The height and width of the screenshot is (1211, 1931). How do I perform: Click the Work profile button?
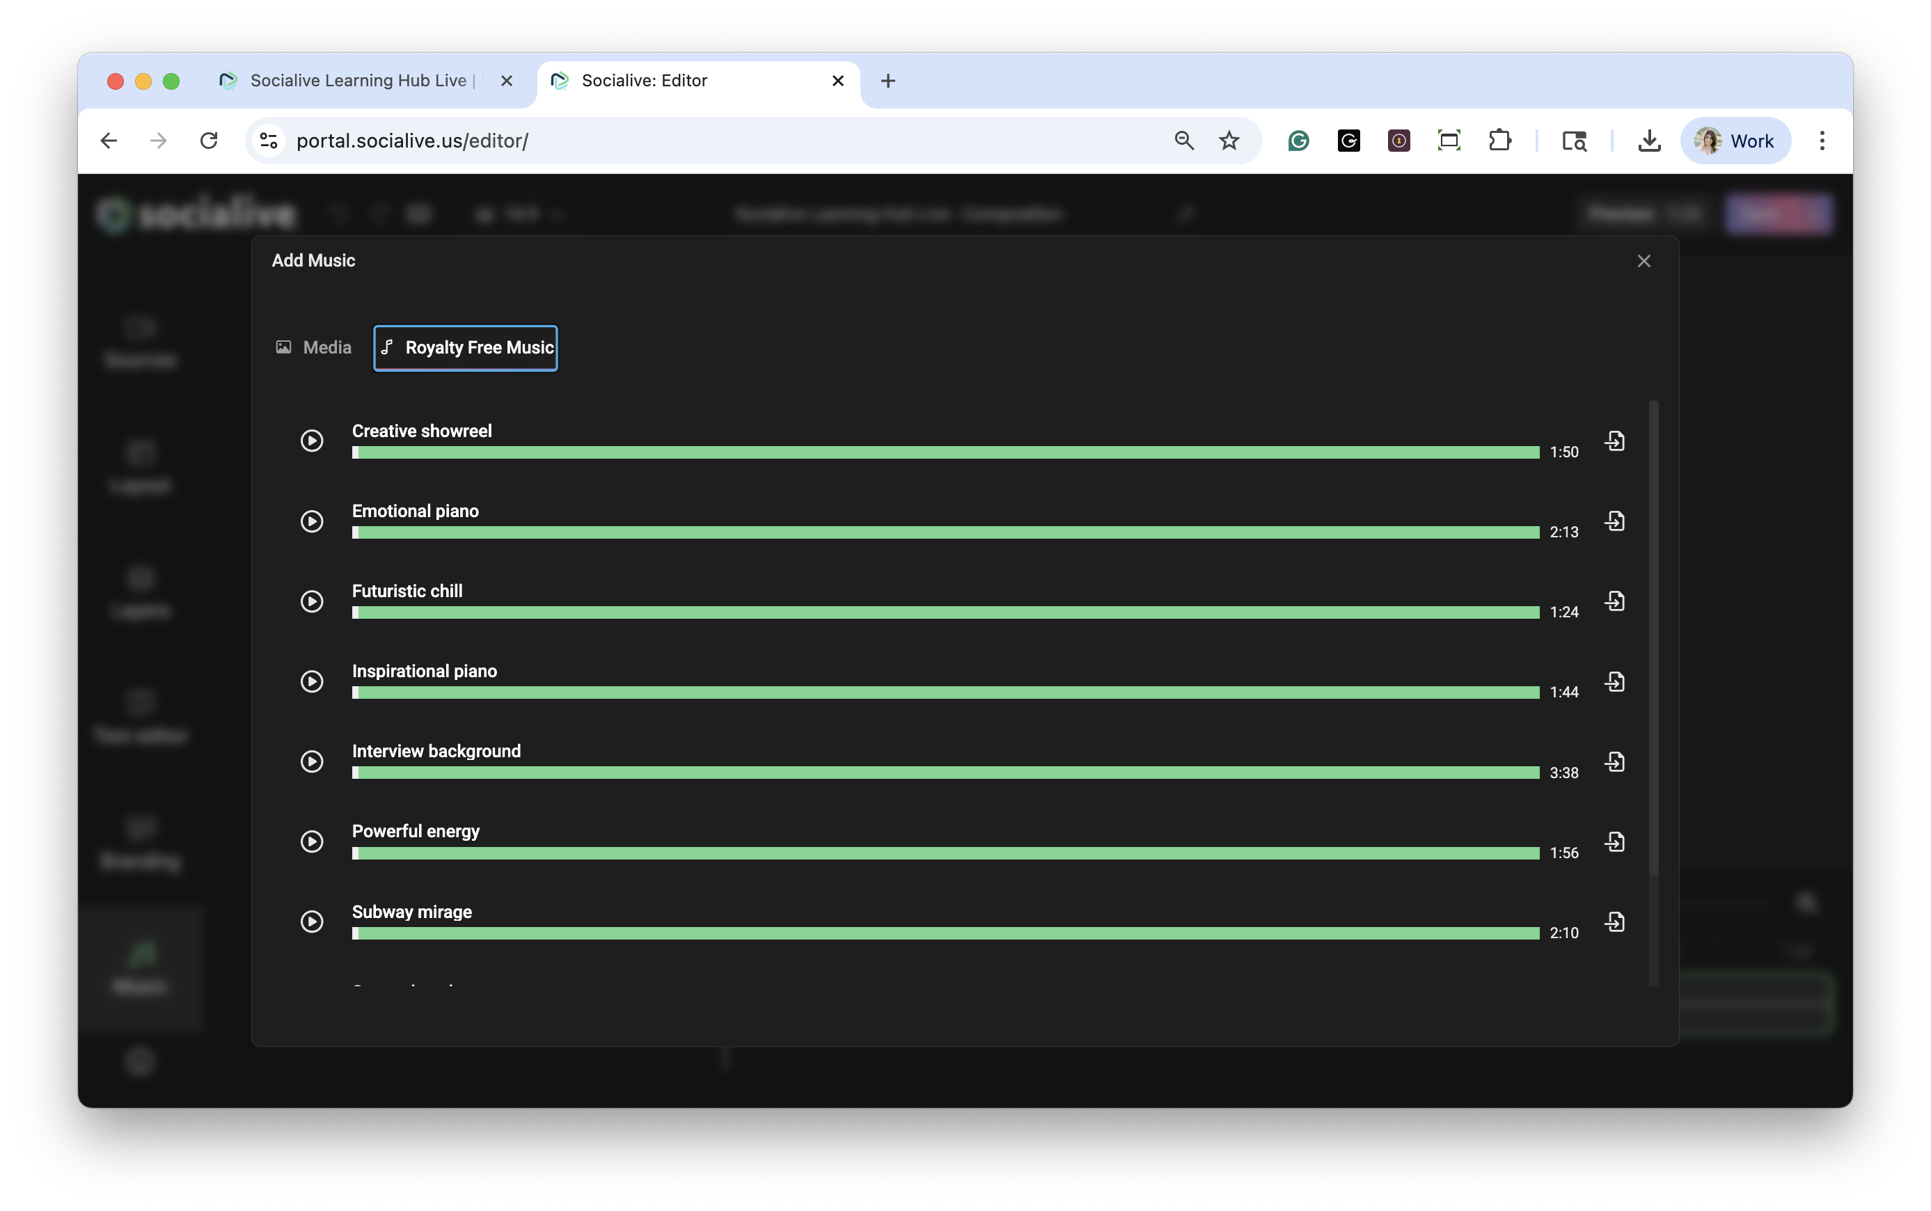(x=1735, y=141)
